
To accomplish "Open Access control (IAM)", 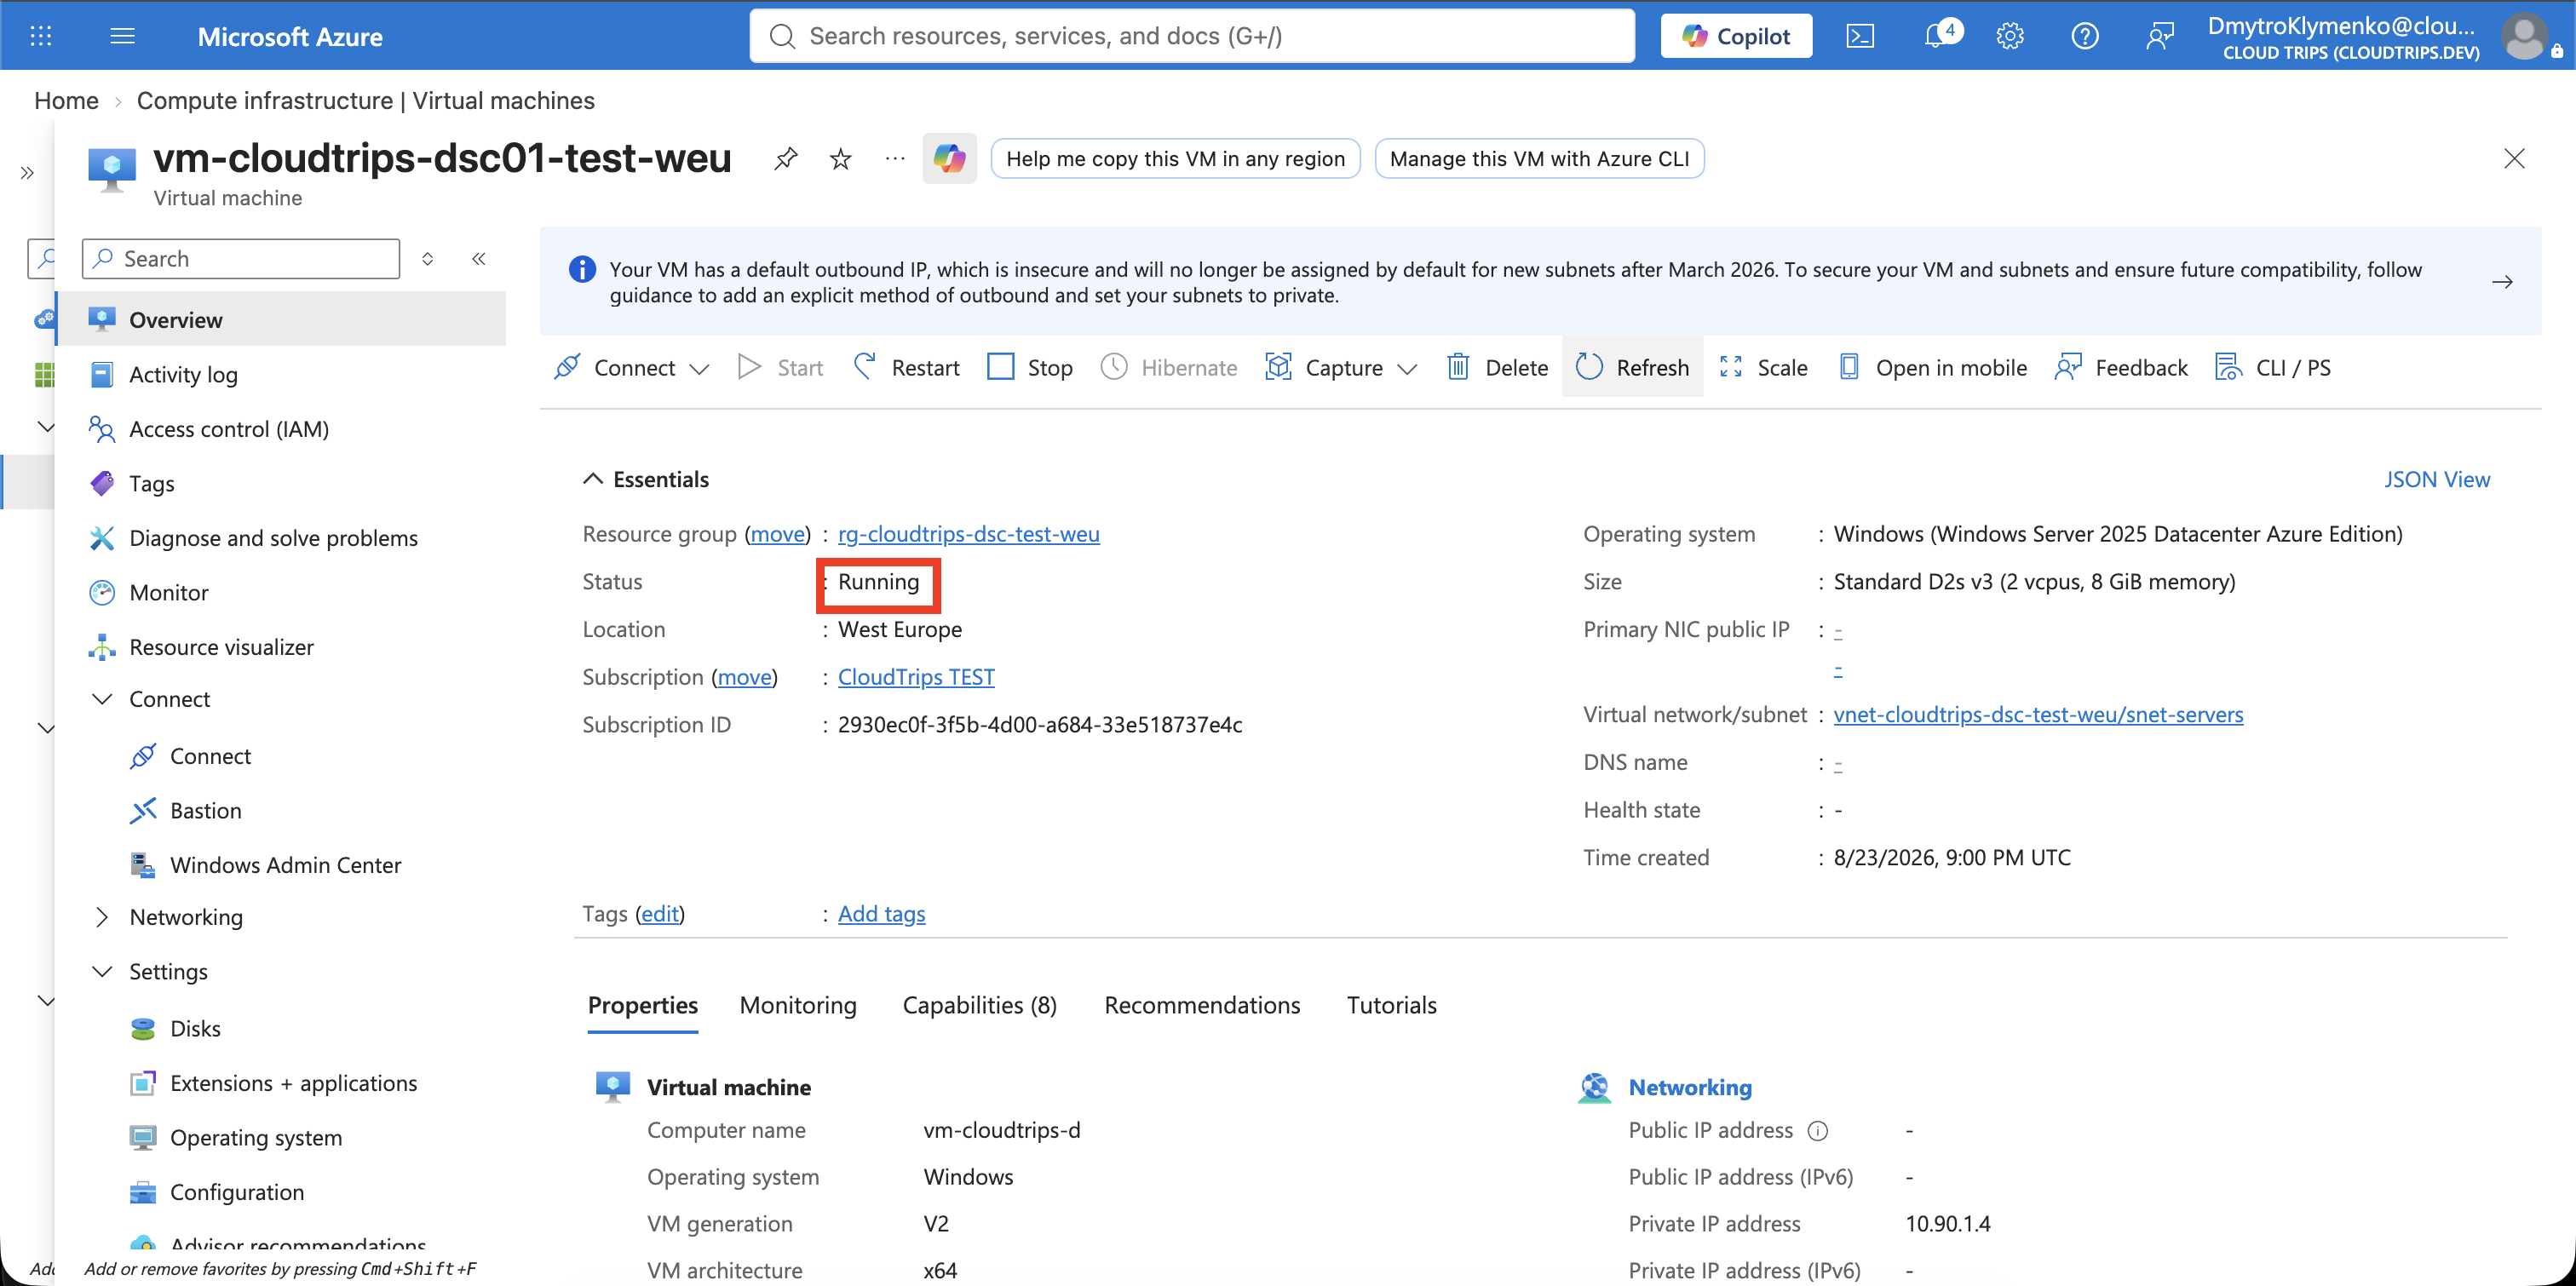I will point(229,429).
